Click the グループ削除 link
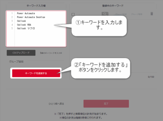Screen dimensions: 163x121 137,14
